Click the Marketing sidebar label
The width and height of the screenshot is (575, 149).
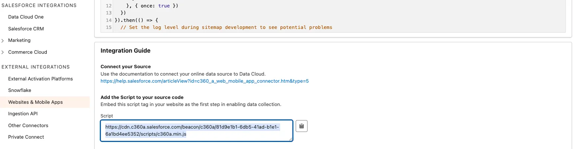click(19, 40)
